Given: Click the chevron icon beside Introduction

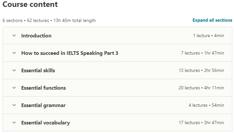Looking at the screenshot, I should tap(14, 35).
